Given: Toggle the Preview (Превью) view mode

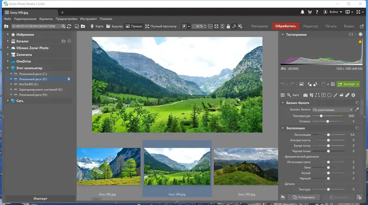Looking at the screenshot, I should click(134, 26).
